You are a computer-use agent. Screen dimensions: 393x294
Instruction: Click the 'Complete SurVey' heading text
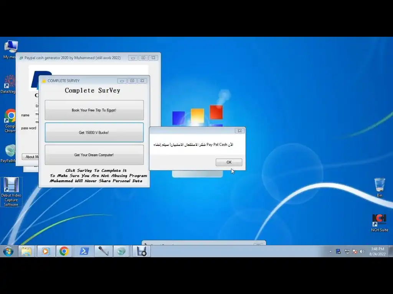coord(92,90)
